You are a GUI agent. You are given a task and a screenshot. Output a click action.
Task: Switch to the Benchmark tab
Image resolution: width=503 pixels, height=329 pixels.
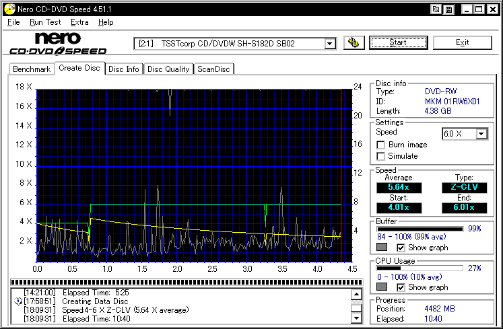click(x=32, y=69)
